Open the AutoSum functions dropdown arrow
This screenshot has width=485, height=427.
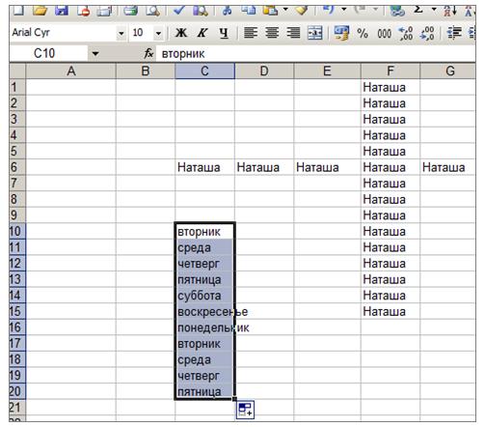pos(434,10)
